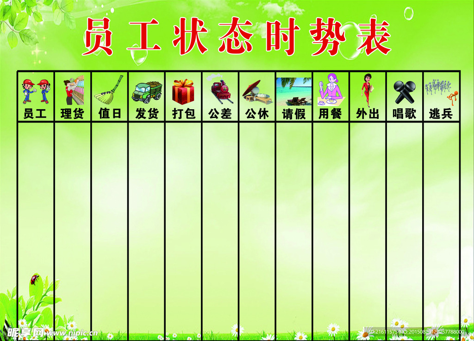Viewport: 474px width, 341px height.
Task: Click the woman dining icon above 用餐
Action: [331, 90]
